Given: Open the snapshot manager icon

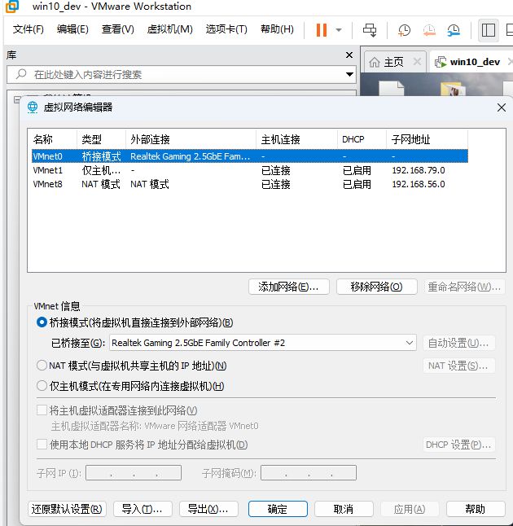Looking at the screenshot, I should [454, 30].
